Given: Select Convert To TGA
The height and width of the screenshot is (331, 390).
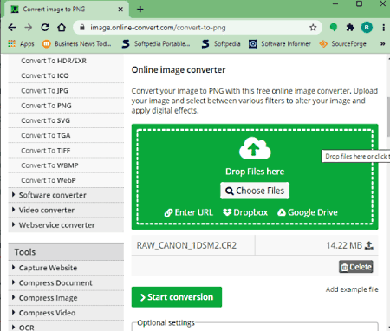Looking at the screenshot, I should click(x=46, y=136).
